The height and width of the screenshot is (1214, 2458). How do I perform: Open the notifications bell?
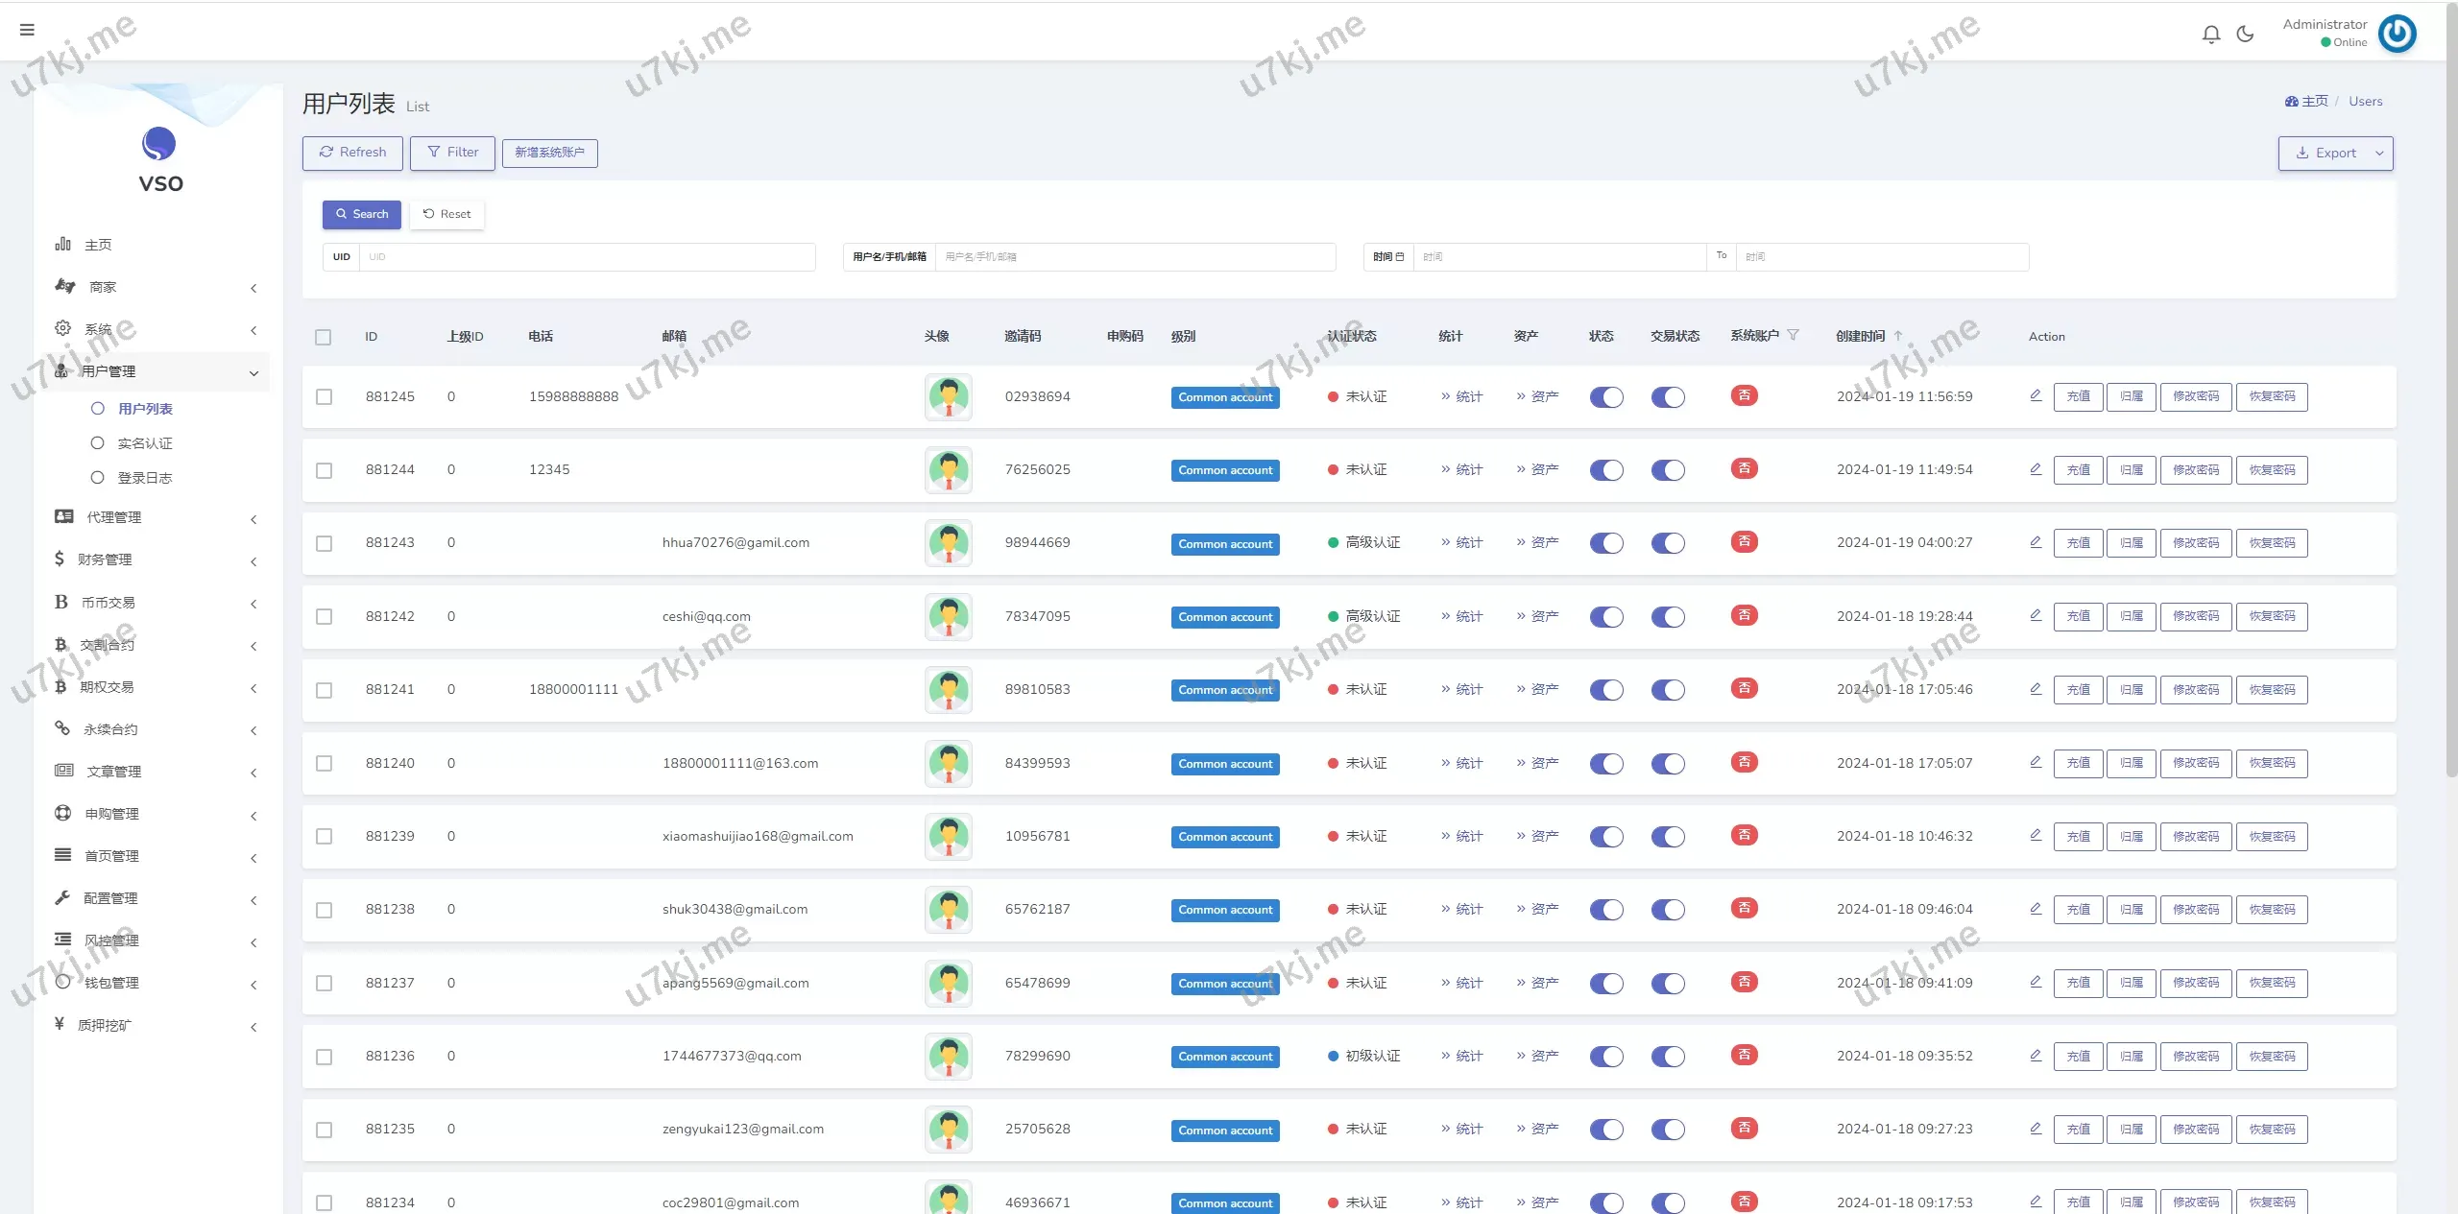pyautogui.click(x=2211, y=35)
